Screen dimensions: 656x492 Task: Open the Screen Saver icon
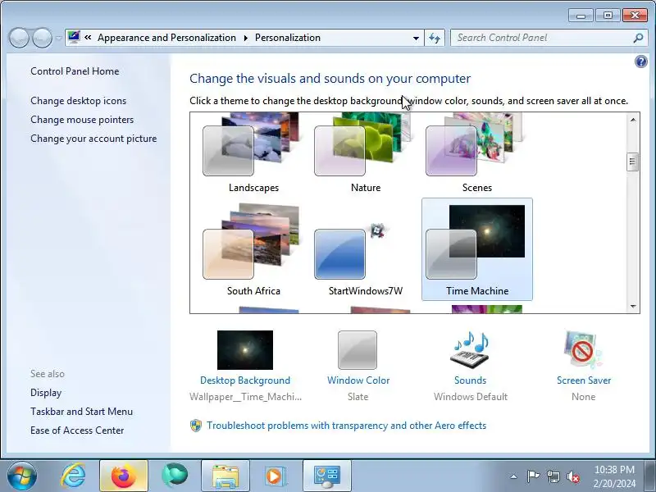583,350
